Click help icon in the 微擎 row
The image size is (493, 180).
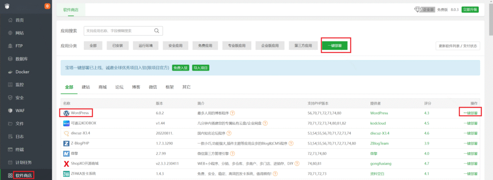[232, 154]
